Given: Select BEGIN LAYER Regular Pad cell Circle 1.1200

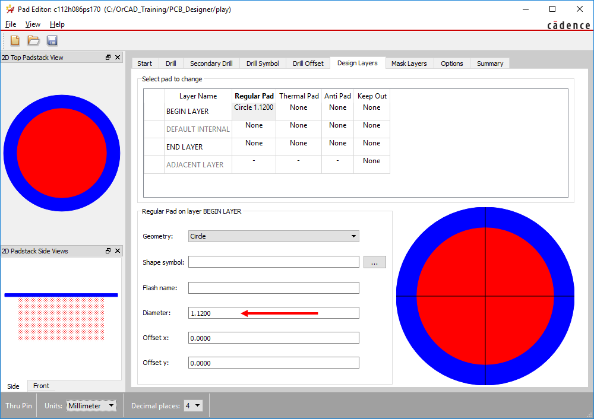Looking at the screenshot, I should (x=254, y=111).
